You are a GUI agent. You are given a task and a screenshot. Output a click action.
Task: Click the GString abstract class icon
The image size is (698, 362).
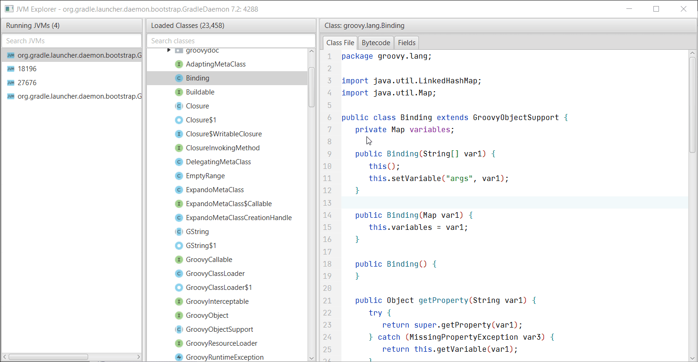point(179,232)
